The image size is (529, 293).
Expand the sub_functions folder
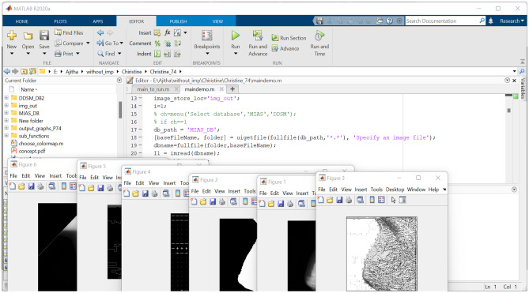6,136
